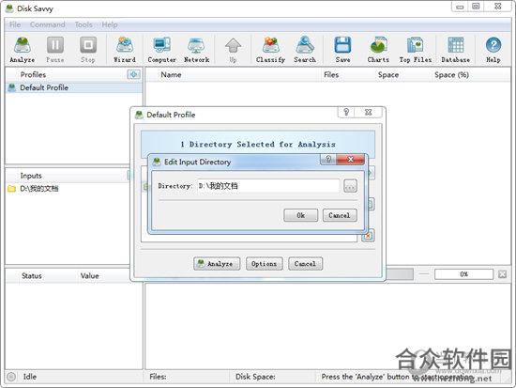Click the Files column header

point(331,75)
